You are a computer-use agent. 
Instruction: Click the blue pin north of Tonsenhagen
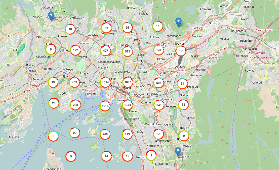tap(178, 22)
